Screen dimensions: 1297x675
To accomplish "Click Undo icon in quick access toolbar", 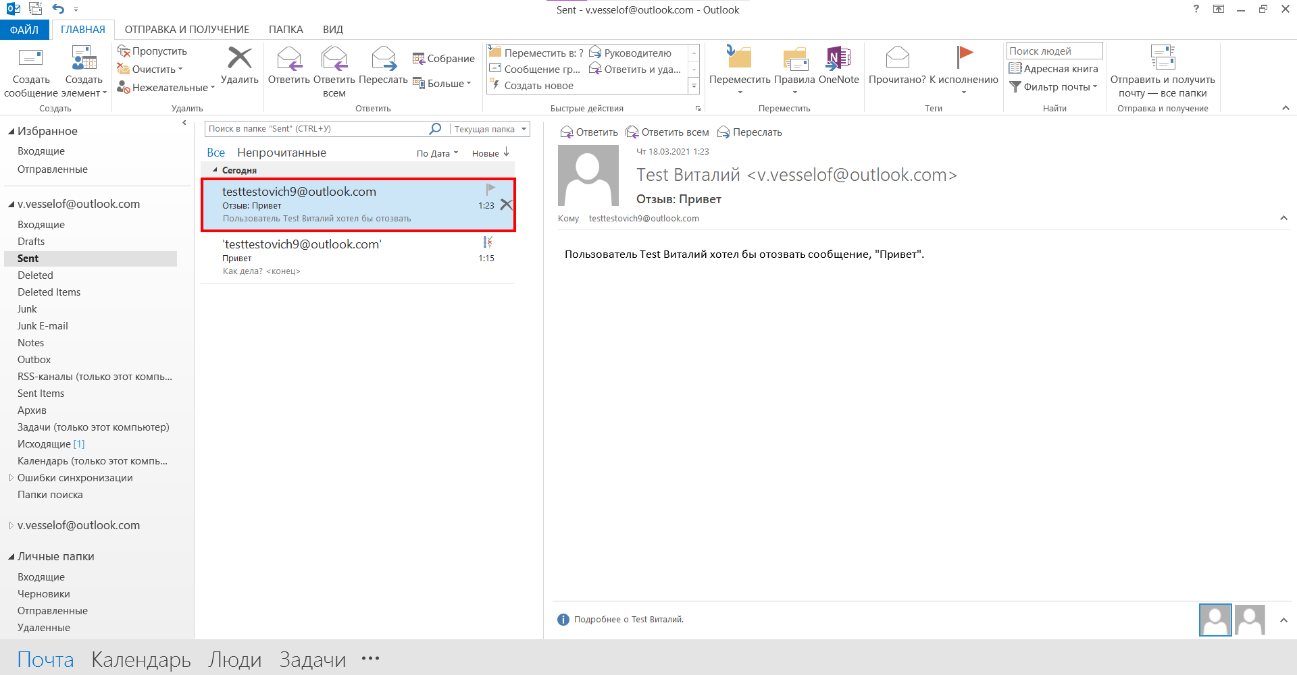I will [58, 9].
